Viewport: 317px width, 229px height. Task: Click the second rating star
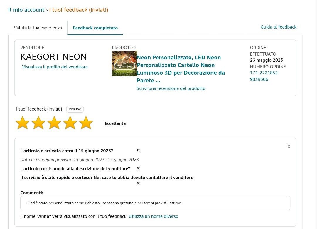coord(38,123)
